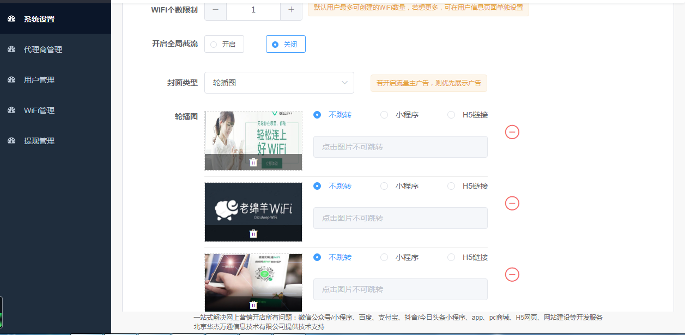Click the 轻松连上好WiFi carousel thumbnail
This screenshot has height=335, width=685.
pyautogui.click(x=253, y=141)
